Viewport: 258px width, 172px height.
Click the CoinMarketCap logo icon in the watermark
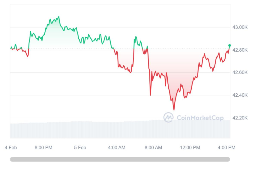[168, 117]
